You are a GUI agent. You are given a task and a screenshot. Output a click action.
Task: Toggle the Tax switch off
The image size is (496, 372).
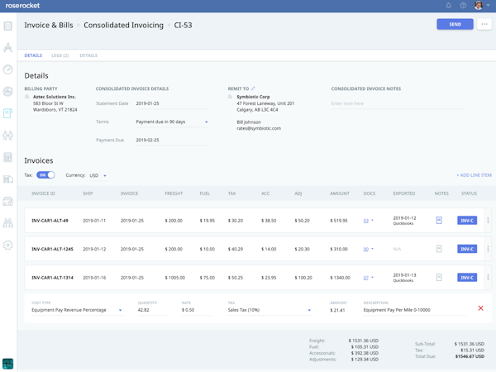[x=45, y=175]
